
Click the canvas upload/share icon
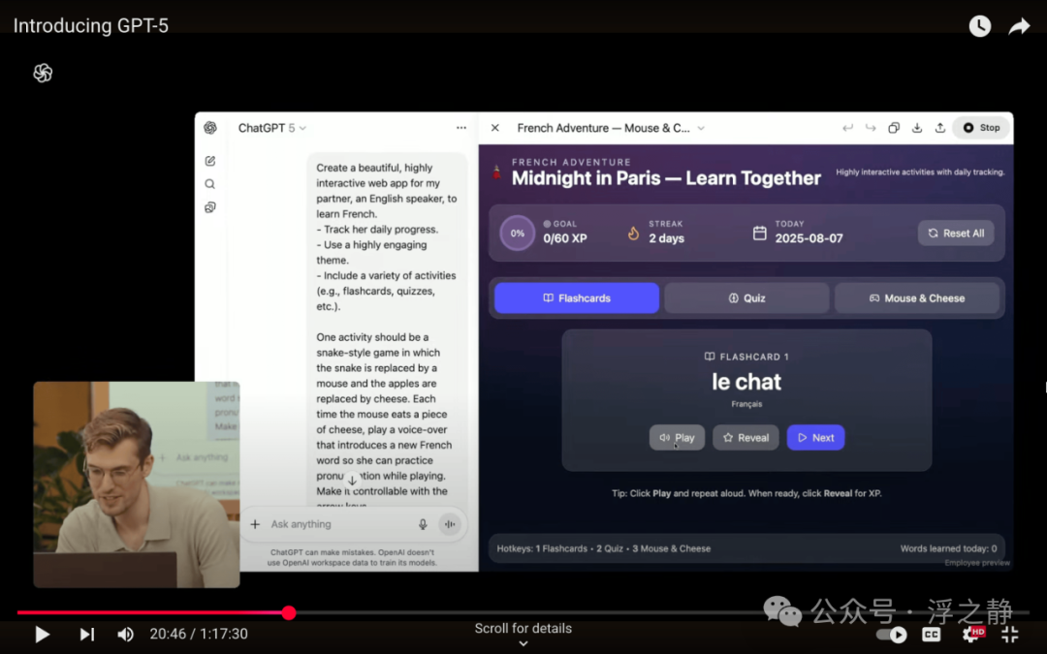pos(940,128)
